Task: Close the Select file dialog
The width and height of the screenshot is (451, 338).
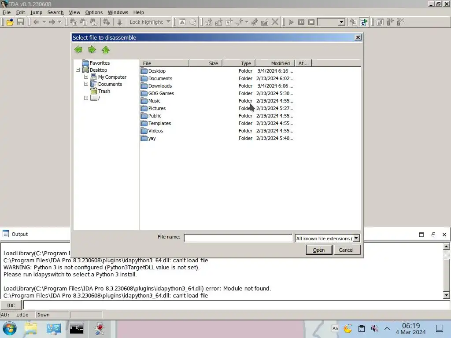Action: (x=358, y=37)
